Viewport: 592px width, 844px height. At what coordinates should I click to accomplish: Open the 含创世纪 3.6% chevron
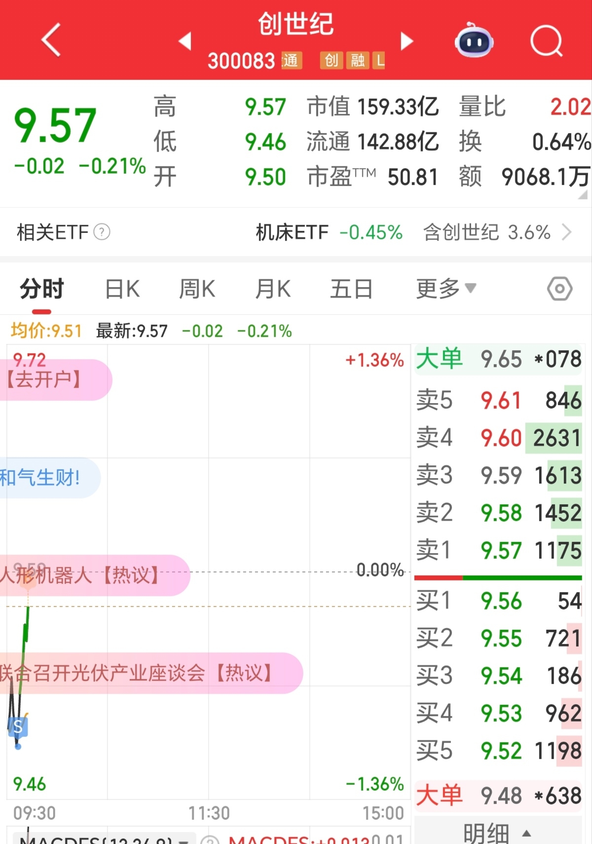(567, 231)
